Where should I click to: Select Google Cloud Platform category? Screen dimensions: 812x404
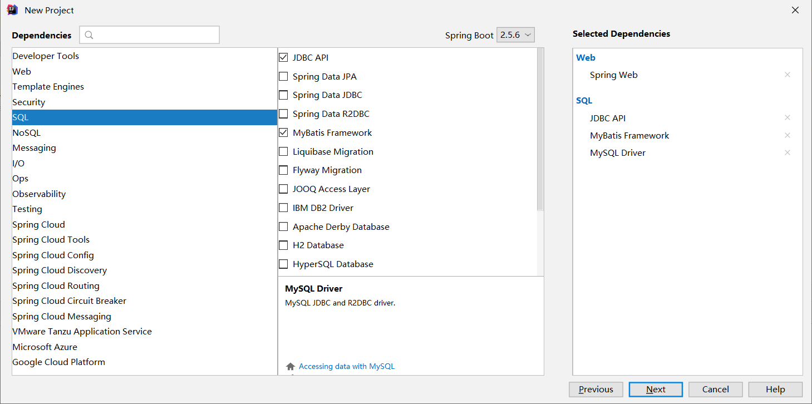click(145, 362)
